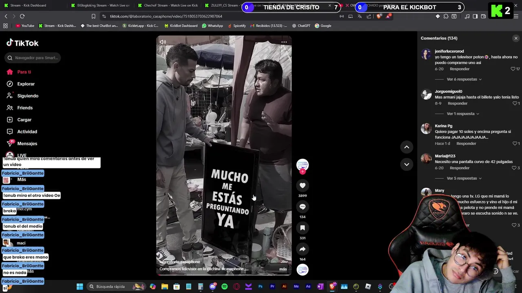
Task: Open laboratorio_casaphone's avatar next to the video
Action: tap(302, 165)
